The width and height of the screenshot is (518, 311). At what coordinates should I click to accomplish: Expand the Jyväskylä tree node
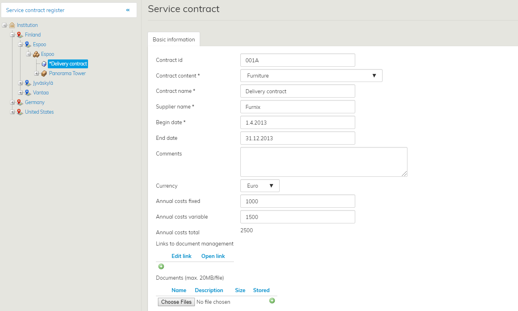(20, 83)
